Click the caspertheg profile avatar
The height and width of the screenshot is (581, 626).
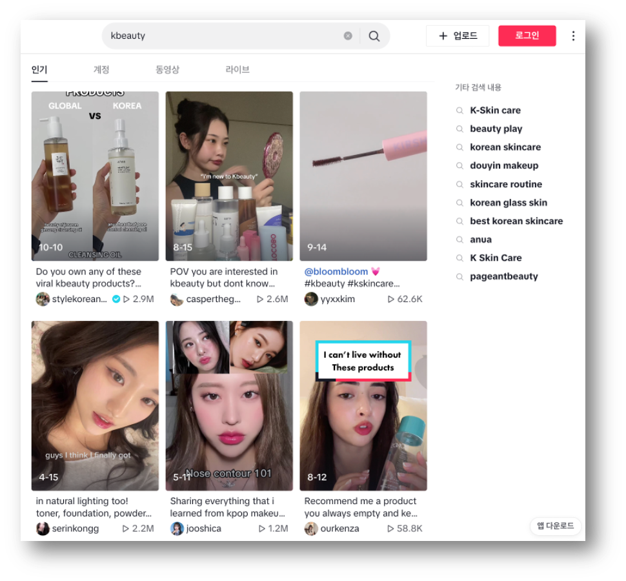coord(177,299)
